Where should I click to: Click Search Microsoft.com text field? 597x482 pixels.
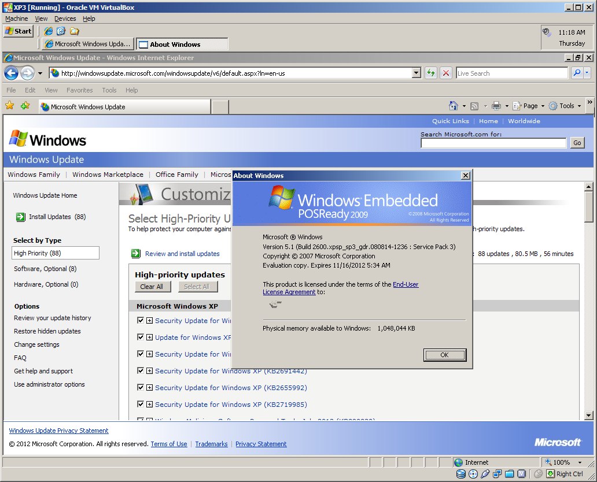[x=493, y=143]
